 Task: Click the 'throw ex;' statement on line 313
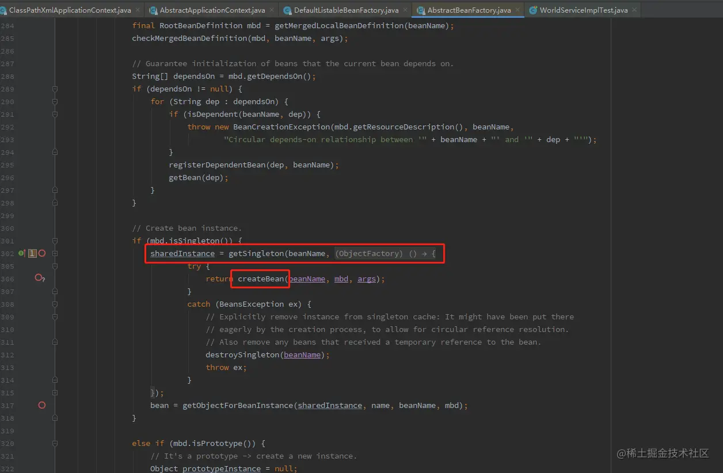pos(226,367)
